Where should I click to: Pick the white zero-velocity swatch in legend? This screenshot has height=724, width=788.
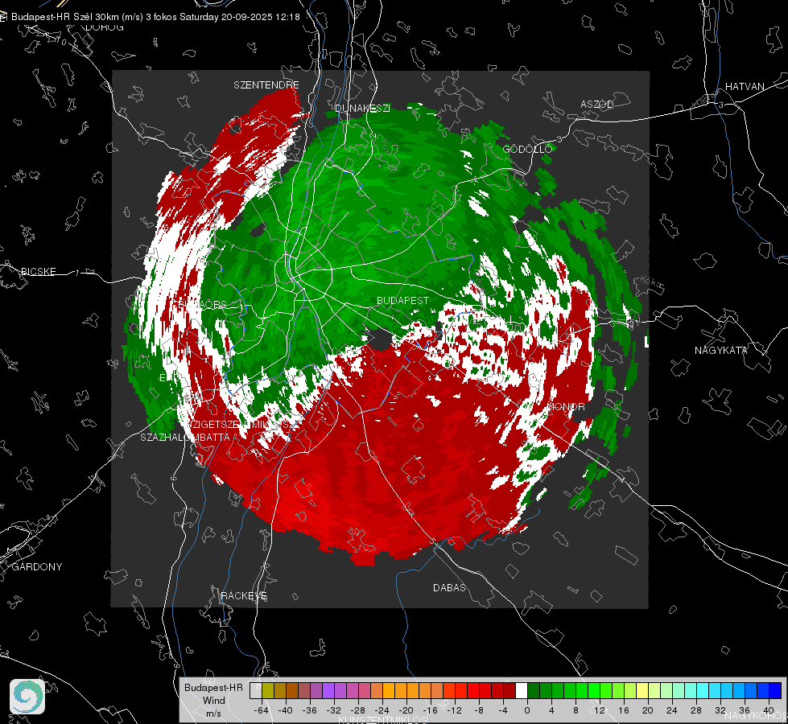[522, 691]
